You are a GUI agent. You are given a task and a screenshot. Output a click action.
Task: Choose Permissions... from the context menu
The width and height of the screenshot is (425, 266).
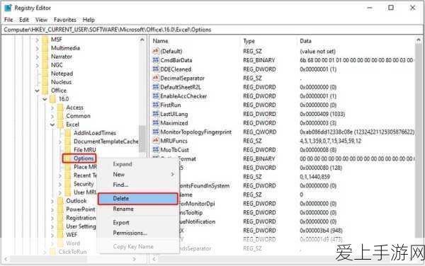click(x=138, y=233)
